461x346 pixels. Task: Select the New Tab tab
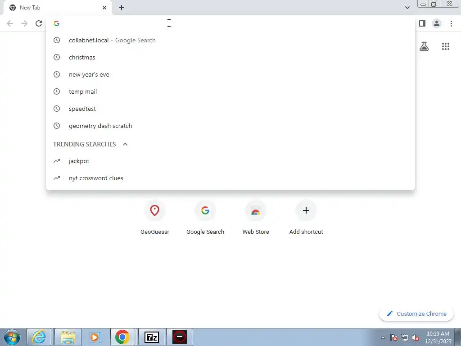click(57, 8)
